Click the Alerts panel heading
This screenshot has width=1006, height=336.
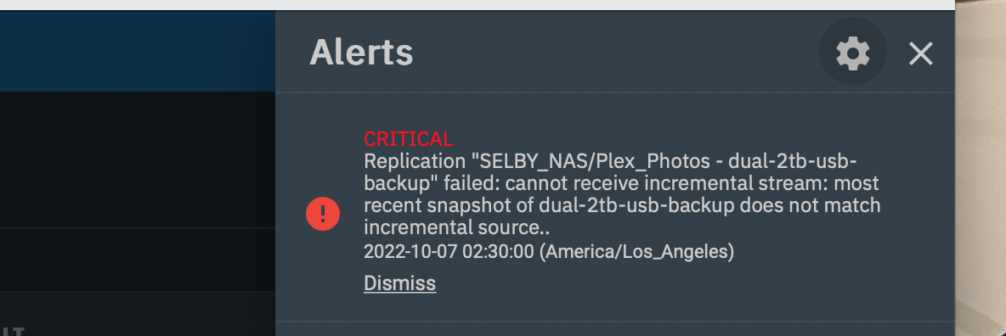pos(361,52)
